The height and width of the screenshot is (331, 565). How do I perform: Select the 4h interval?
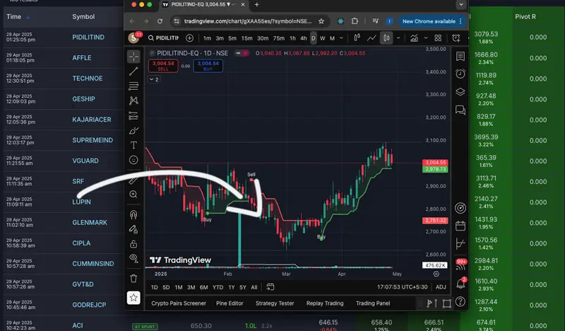click(x=304, y=38)
